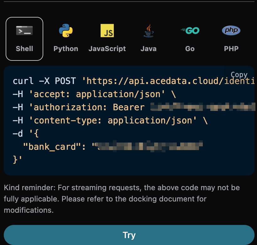Click the blurred bank_card value
The height and width of the screenshot is (245, 257).
[x=149, y=146]
